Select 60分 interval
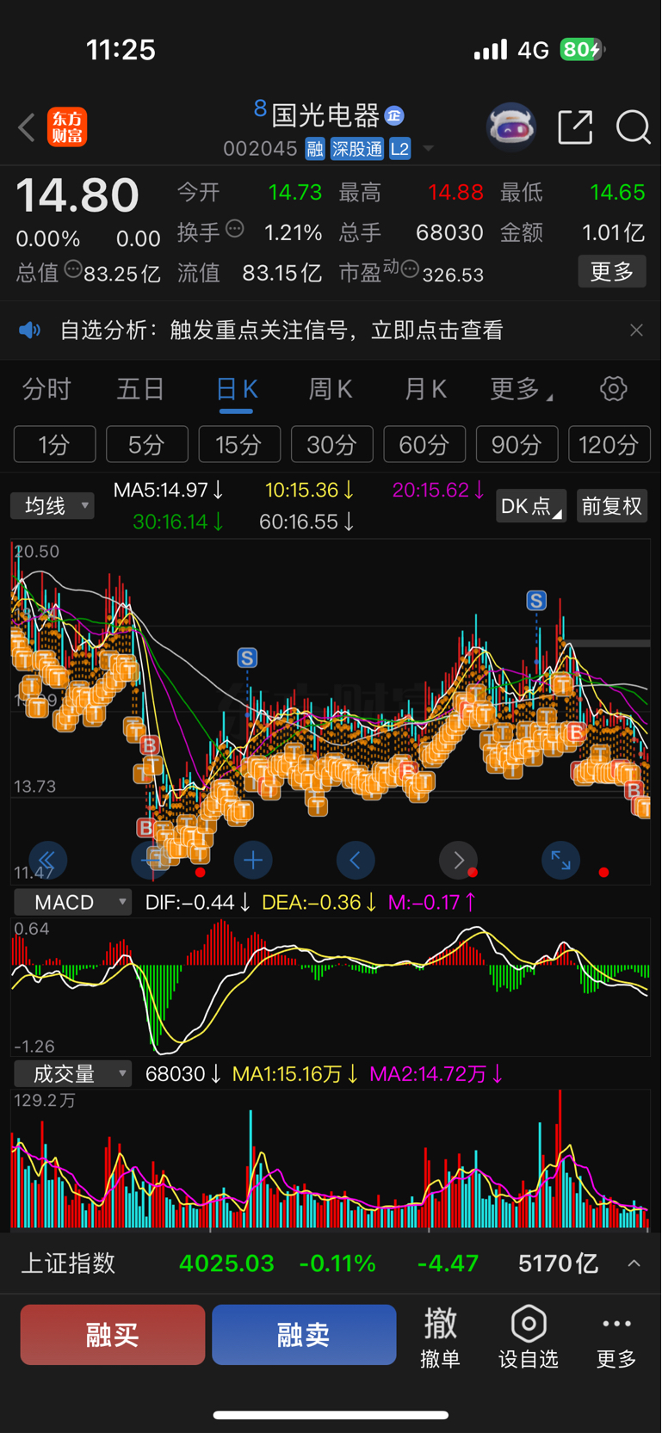 (x=424, y=444)
